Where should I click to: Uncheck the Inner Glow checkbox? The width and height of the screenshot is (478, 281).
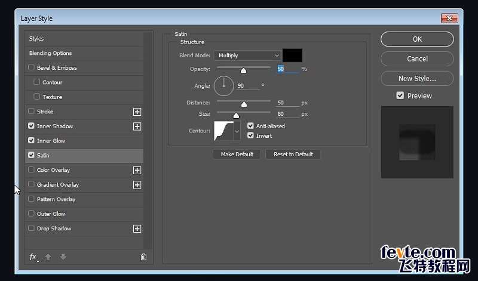(31, 140)
